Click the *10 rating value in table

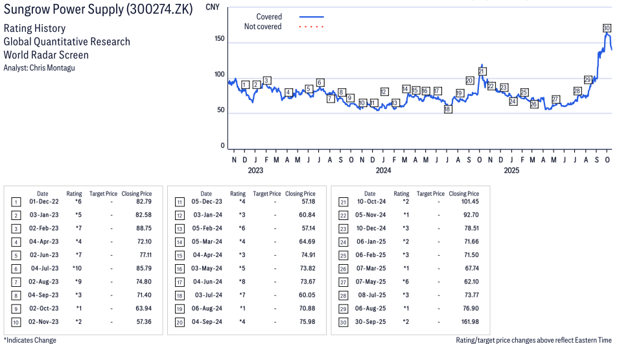click(x=75, y=269)
